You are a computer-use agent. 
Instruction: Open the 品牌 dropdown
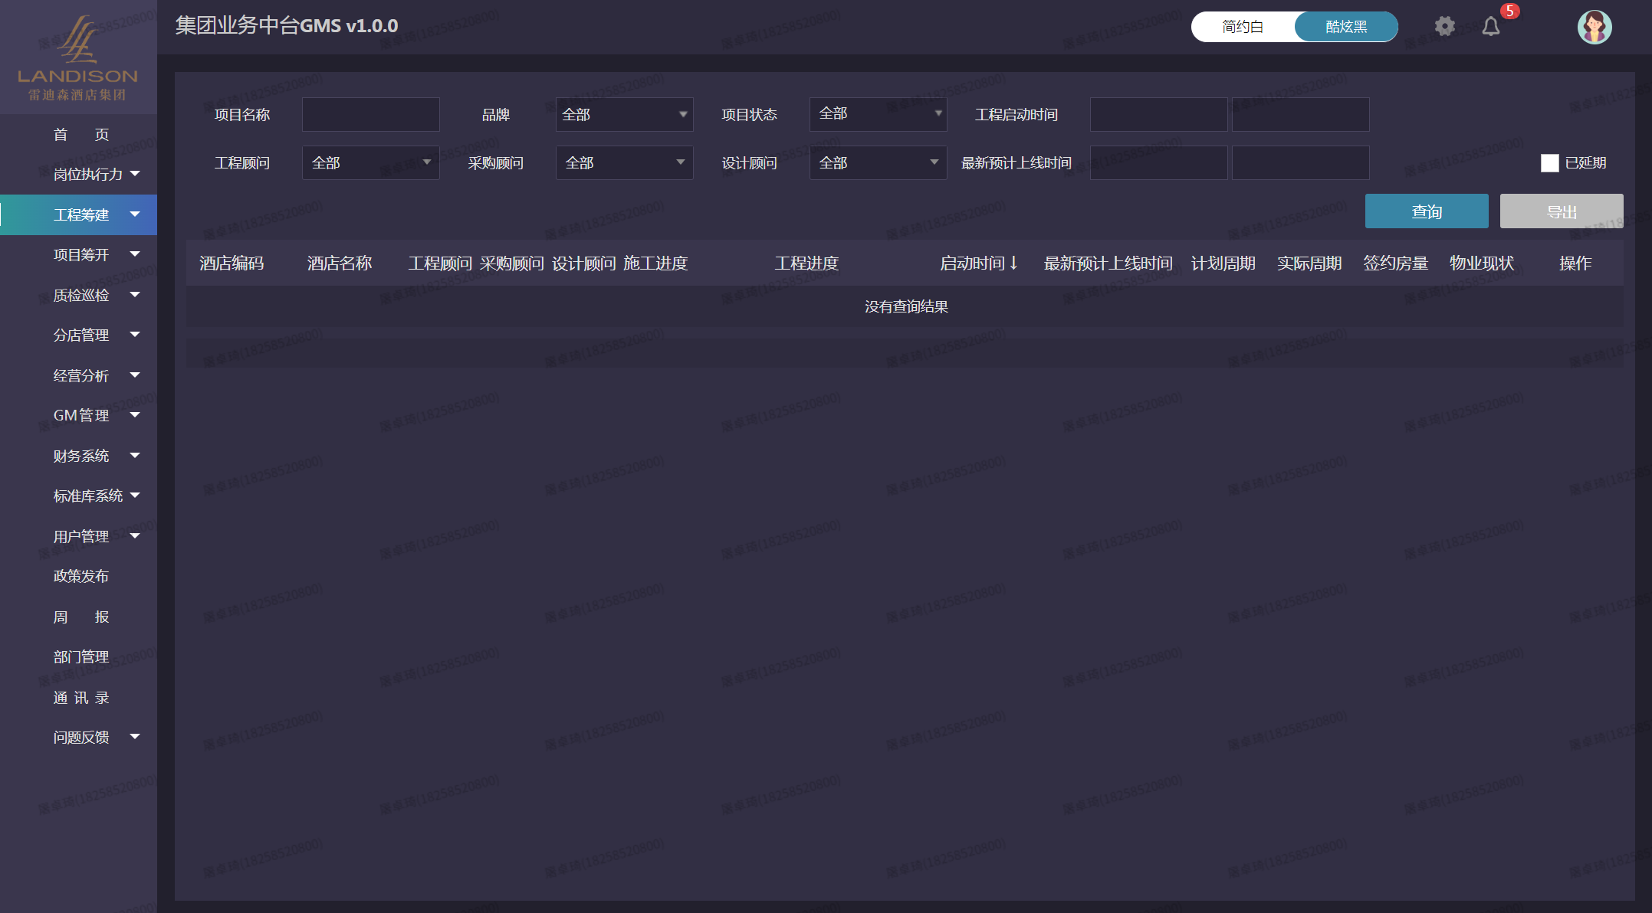point(624,114)
